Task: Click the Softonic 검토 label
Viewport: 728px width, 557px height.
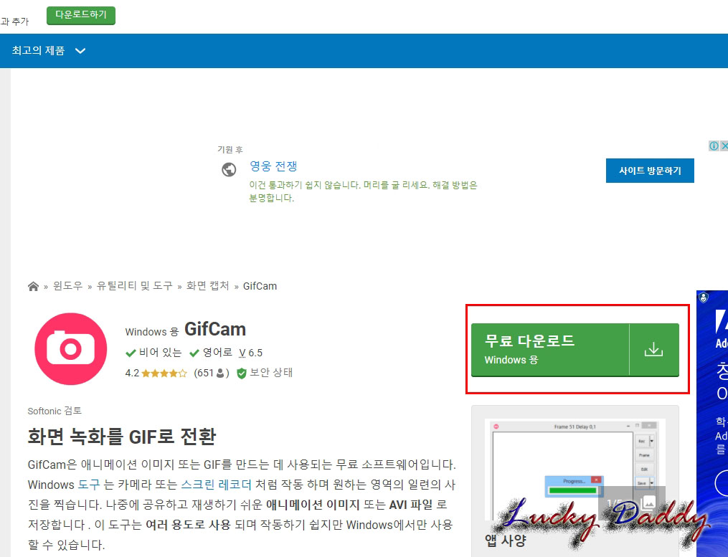Action: point(55,411)
